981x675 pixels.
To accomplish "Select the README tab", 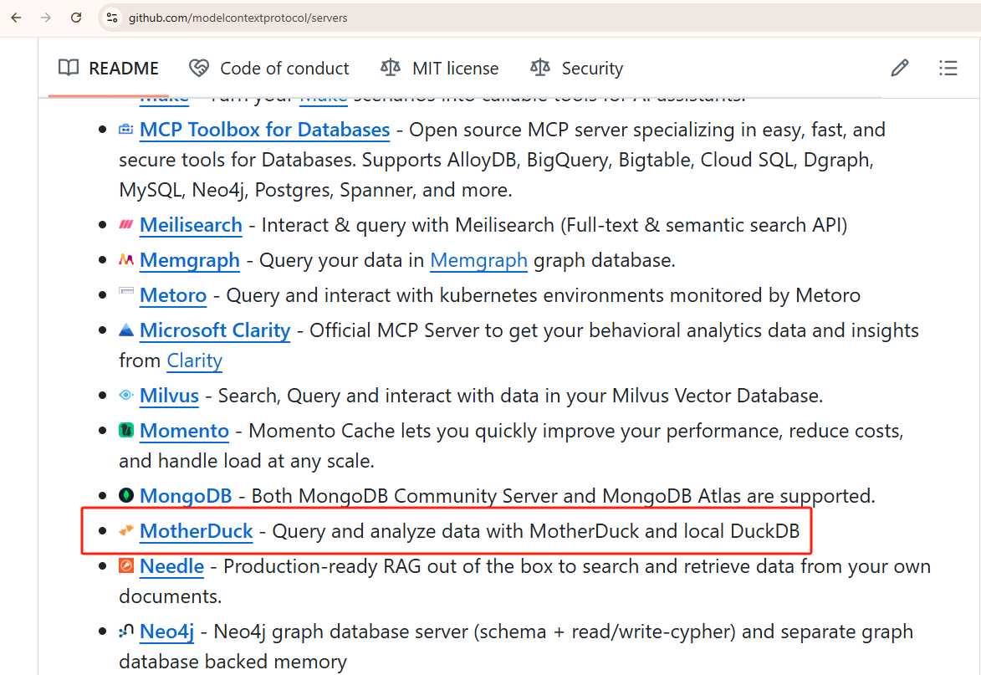I will 109,69.
